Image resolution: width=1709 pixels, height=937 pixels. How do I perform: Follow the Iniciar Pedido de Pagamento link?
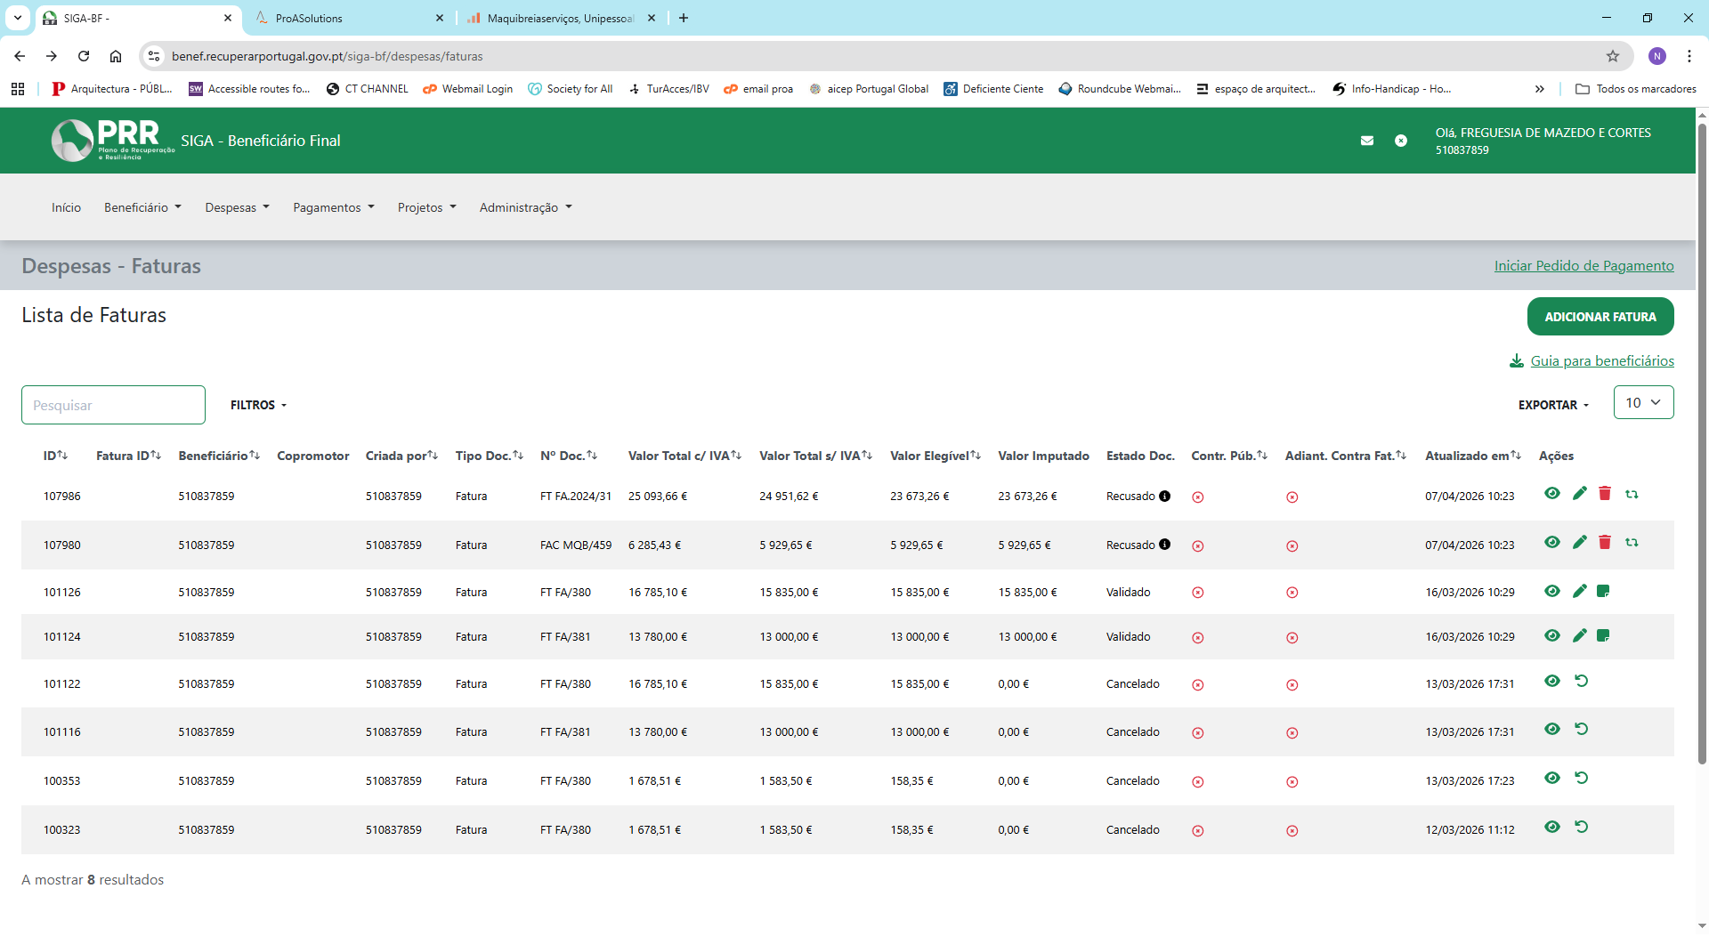tap(1583, 266)
